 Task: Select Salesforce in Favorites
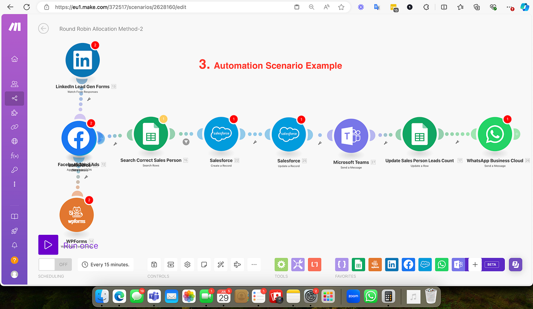[x=425, y=264]
